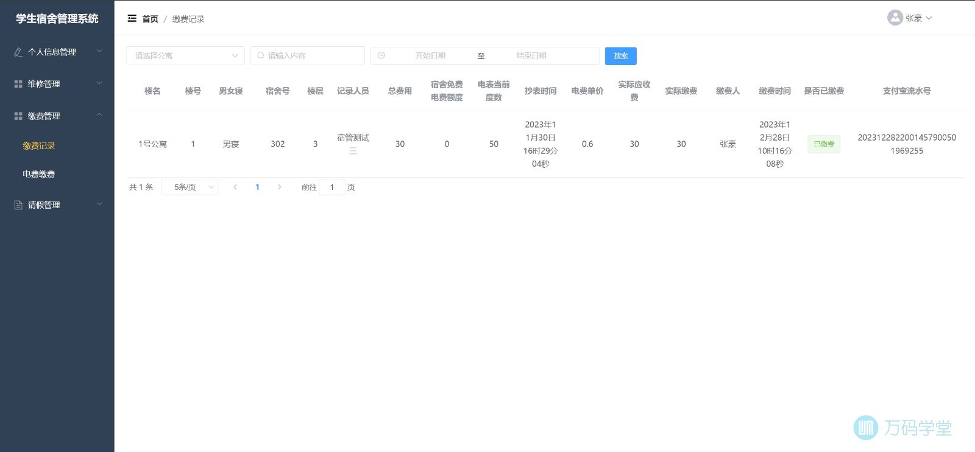Image resolution: width=975 pixels, height=452 pixels.
Task: Click the 2023年12月28日 payment time cell
Action: coord(775,144)
